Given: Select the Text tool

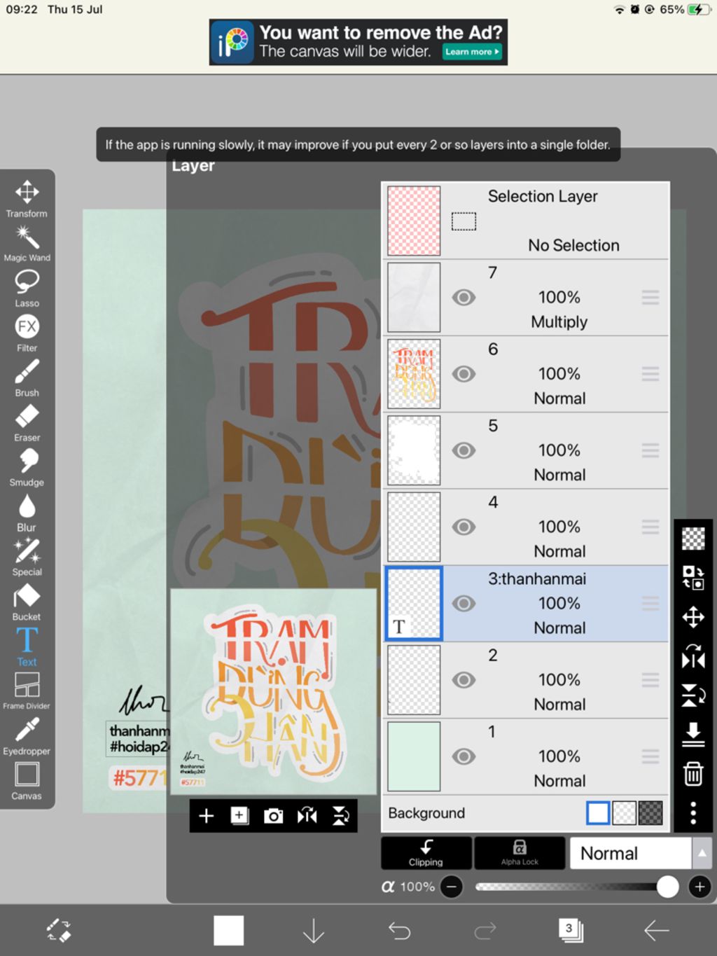Looking at the screenshot, I should [27, 647].
